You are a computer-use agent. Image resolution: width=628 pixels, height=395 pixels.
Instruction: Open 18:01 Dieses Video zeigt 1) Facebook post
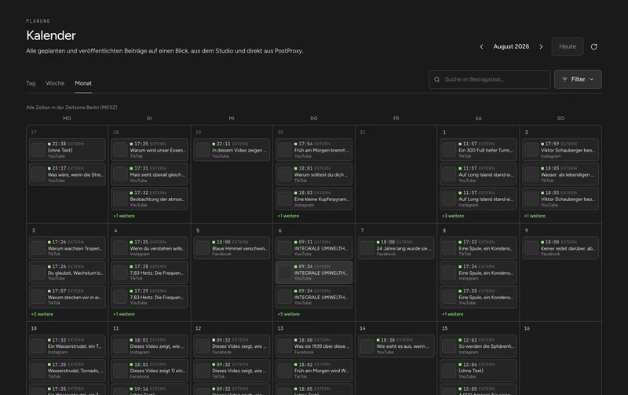pyautogui.click(x=149, y=371)
